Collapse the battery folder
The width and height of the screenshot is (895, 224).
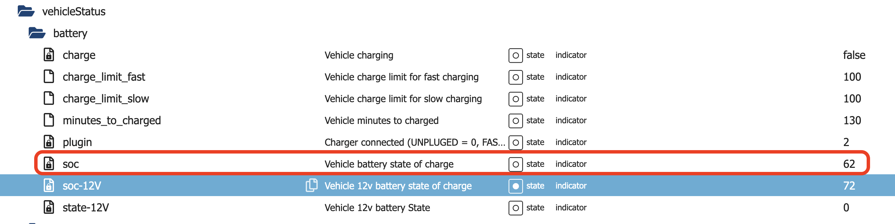coord(37,33)
